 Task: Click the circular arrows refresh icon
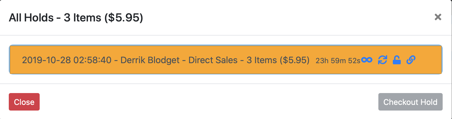[x=383, y=60]
